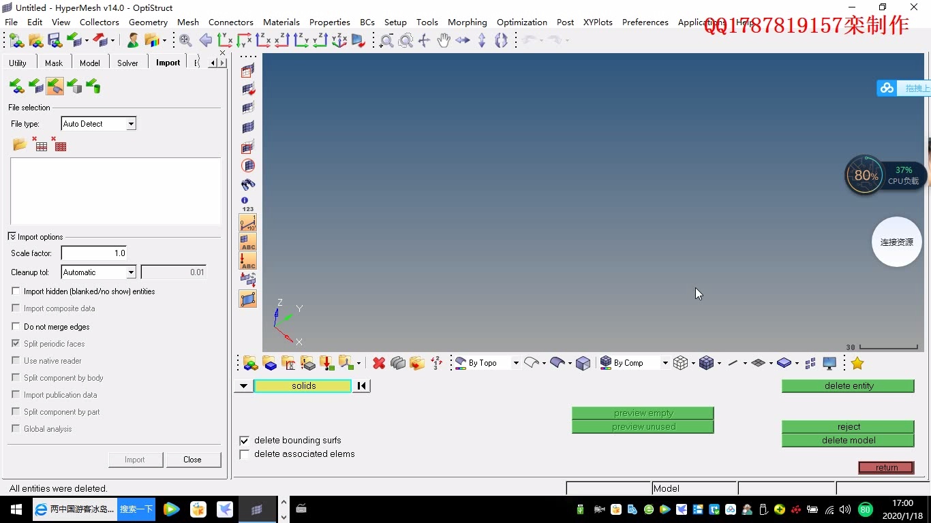Click the save model floppy icon
Viewport: 931px width, 523px height.
tap(55, 41)
